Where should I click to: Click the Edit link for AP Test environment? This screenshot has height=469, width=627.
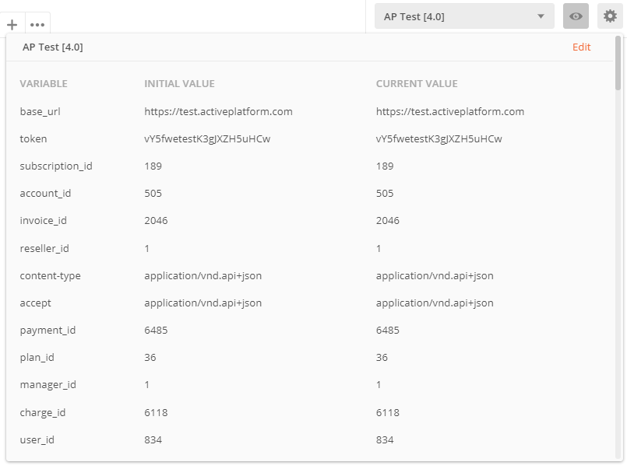tap(581, 47)
